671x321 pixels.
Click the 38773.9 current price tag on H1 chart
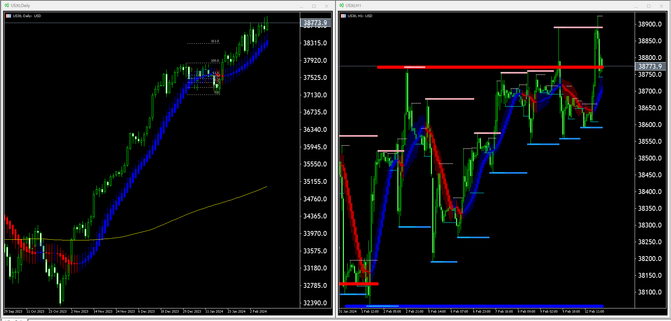click(650, 66)
